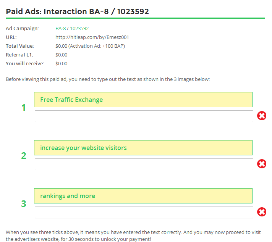This screenshot has height=242, width=272.
Task: Open the 1023592 ad campaign link
Action: [x=79, y=29]
